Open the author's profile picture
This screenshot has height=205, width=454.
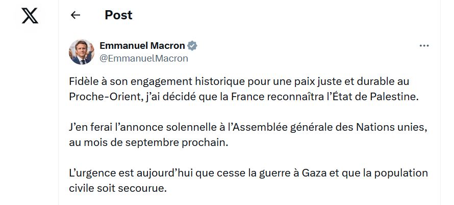click(x=82, y=52)
